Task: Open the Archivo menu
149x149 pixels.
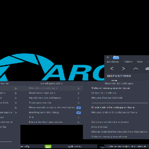Action: pos(112,62)
